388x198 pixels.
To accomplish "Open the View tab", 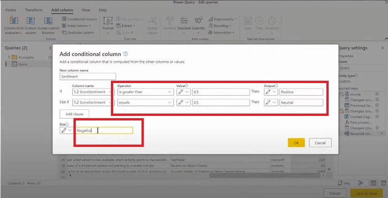I will point(86,10).
